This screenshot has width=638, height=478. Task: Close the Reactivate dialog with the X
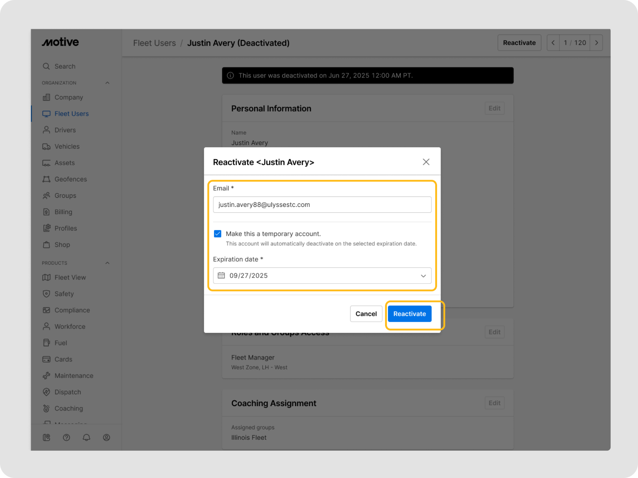[x=426, y=162]
